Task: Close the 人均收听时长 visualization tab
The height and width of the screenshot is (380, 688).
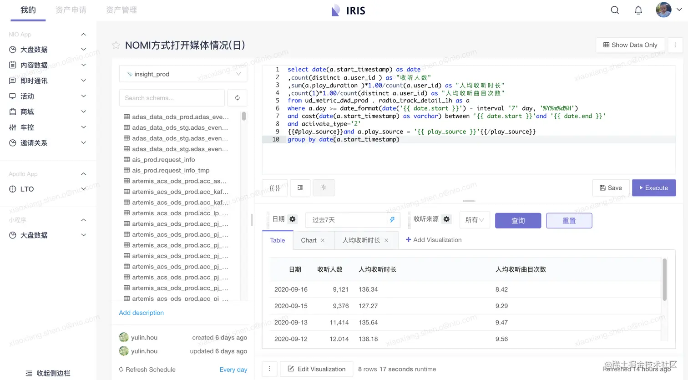Action: tap(386, 240)
